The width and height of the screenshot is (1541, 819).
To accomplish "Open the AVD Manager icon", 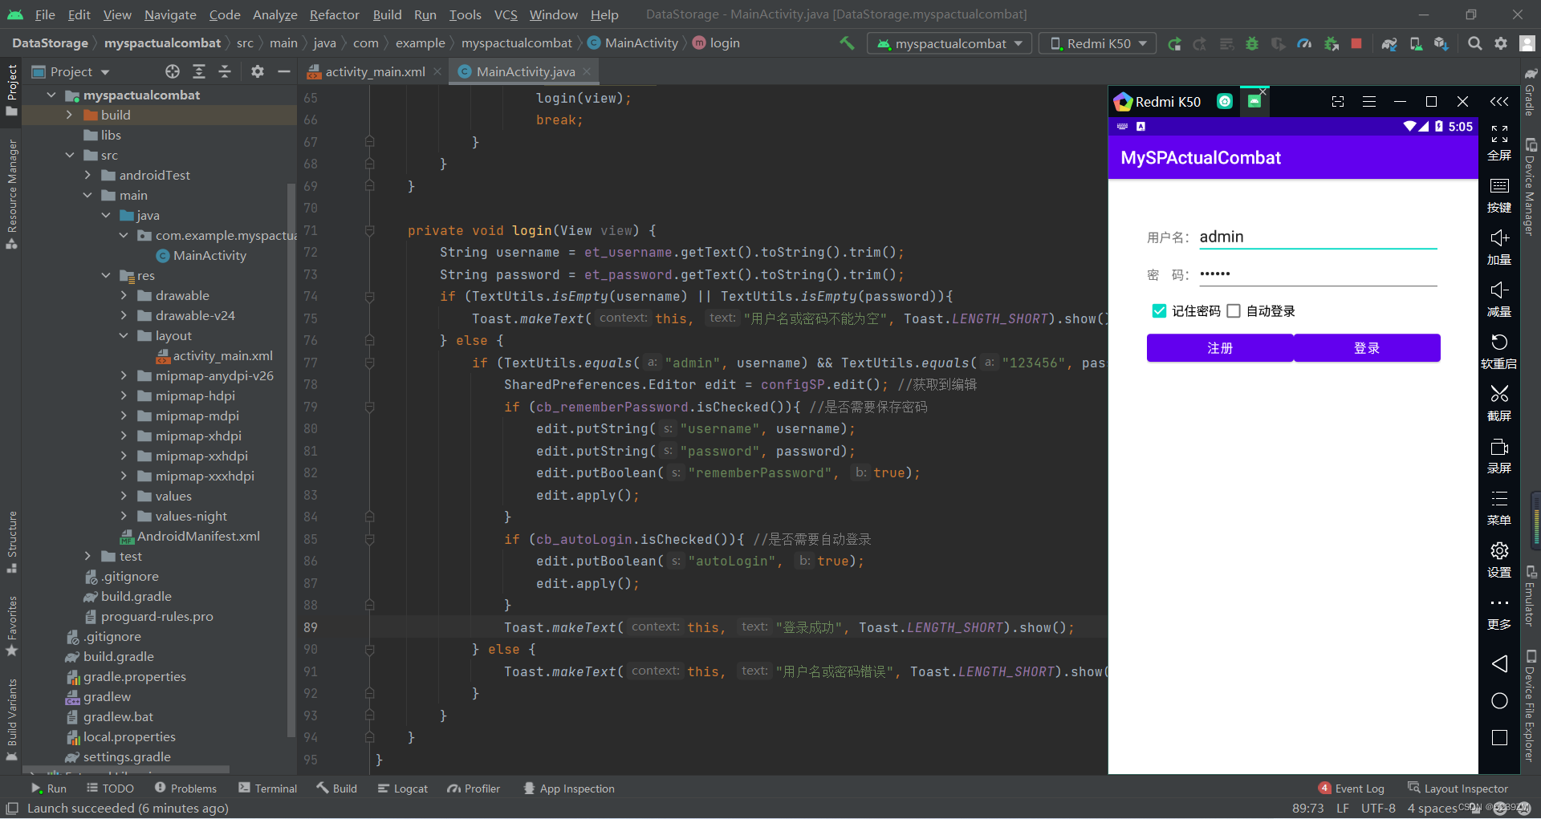I will pyautogui.click(x=1416, y=44).
